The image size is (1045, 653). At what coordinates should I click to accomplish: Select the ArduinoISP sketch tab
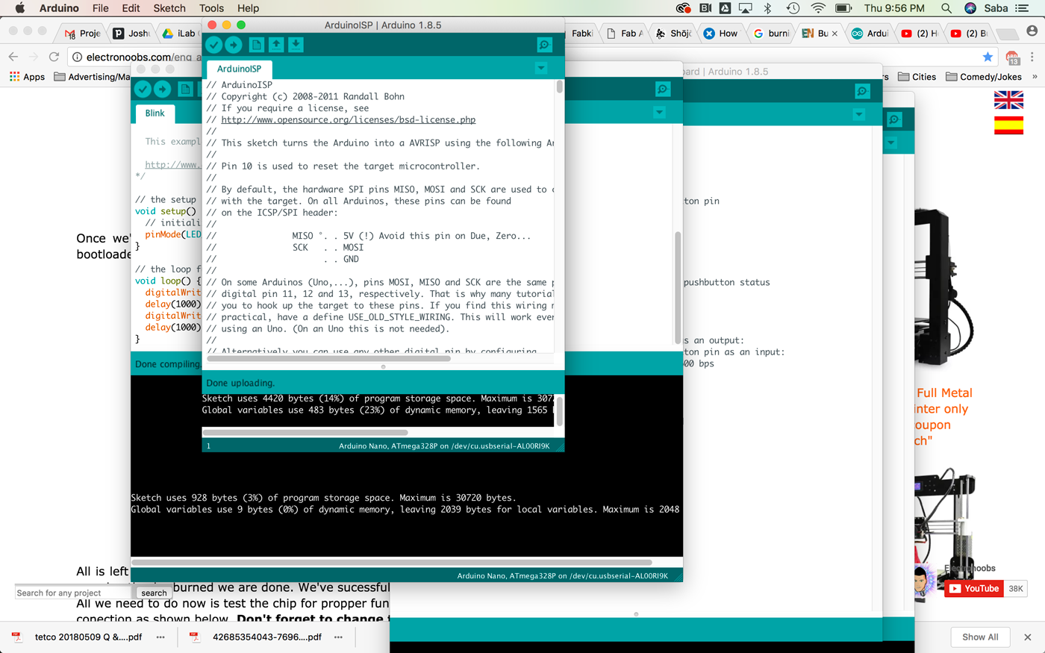point(239,69)
